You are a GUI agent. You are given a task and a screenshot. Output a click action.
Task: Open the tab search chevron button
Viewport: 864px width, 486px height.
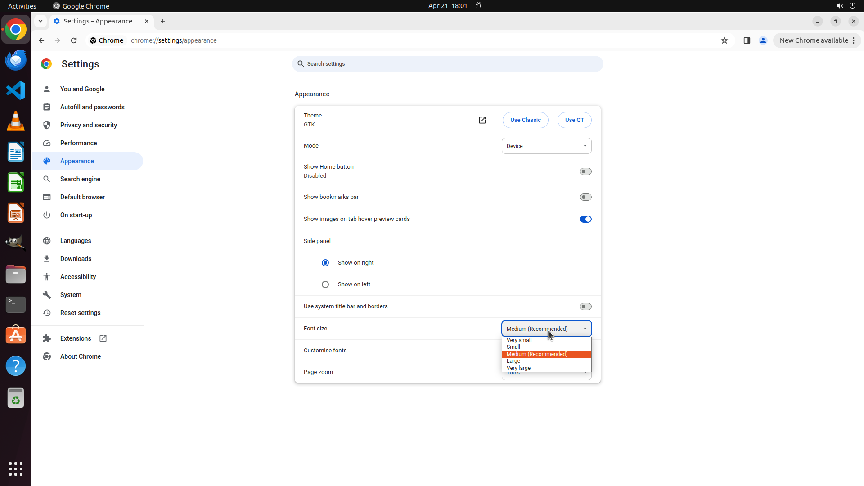40,21
